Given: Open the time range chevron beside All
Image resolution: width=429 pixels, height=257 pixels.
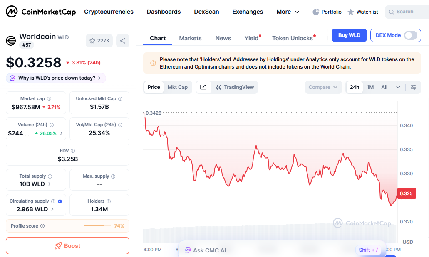Looking at the screenshot, I should (398, 87).
